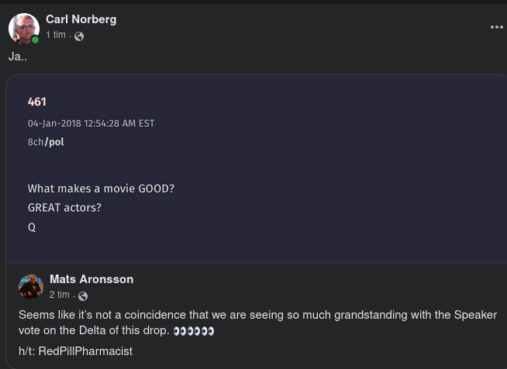Viewport: 507px width, 369px height.
Task: Click the green online status dot
Action: point(36,39)
